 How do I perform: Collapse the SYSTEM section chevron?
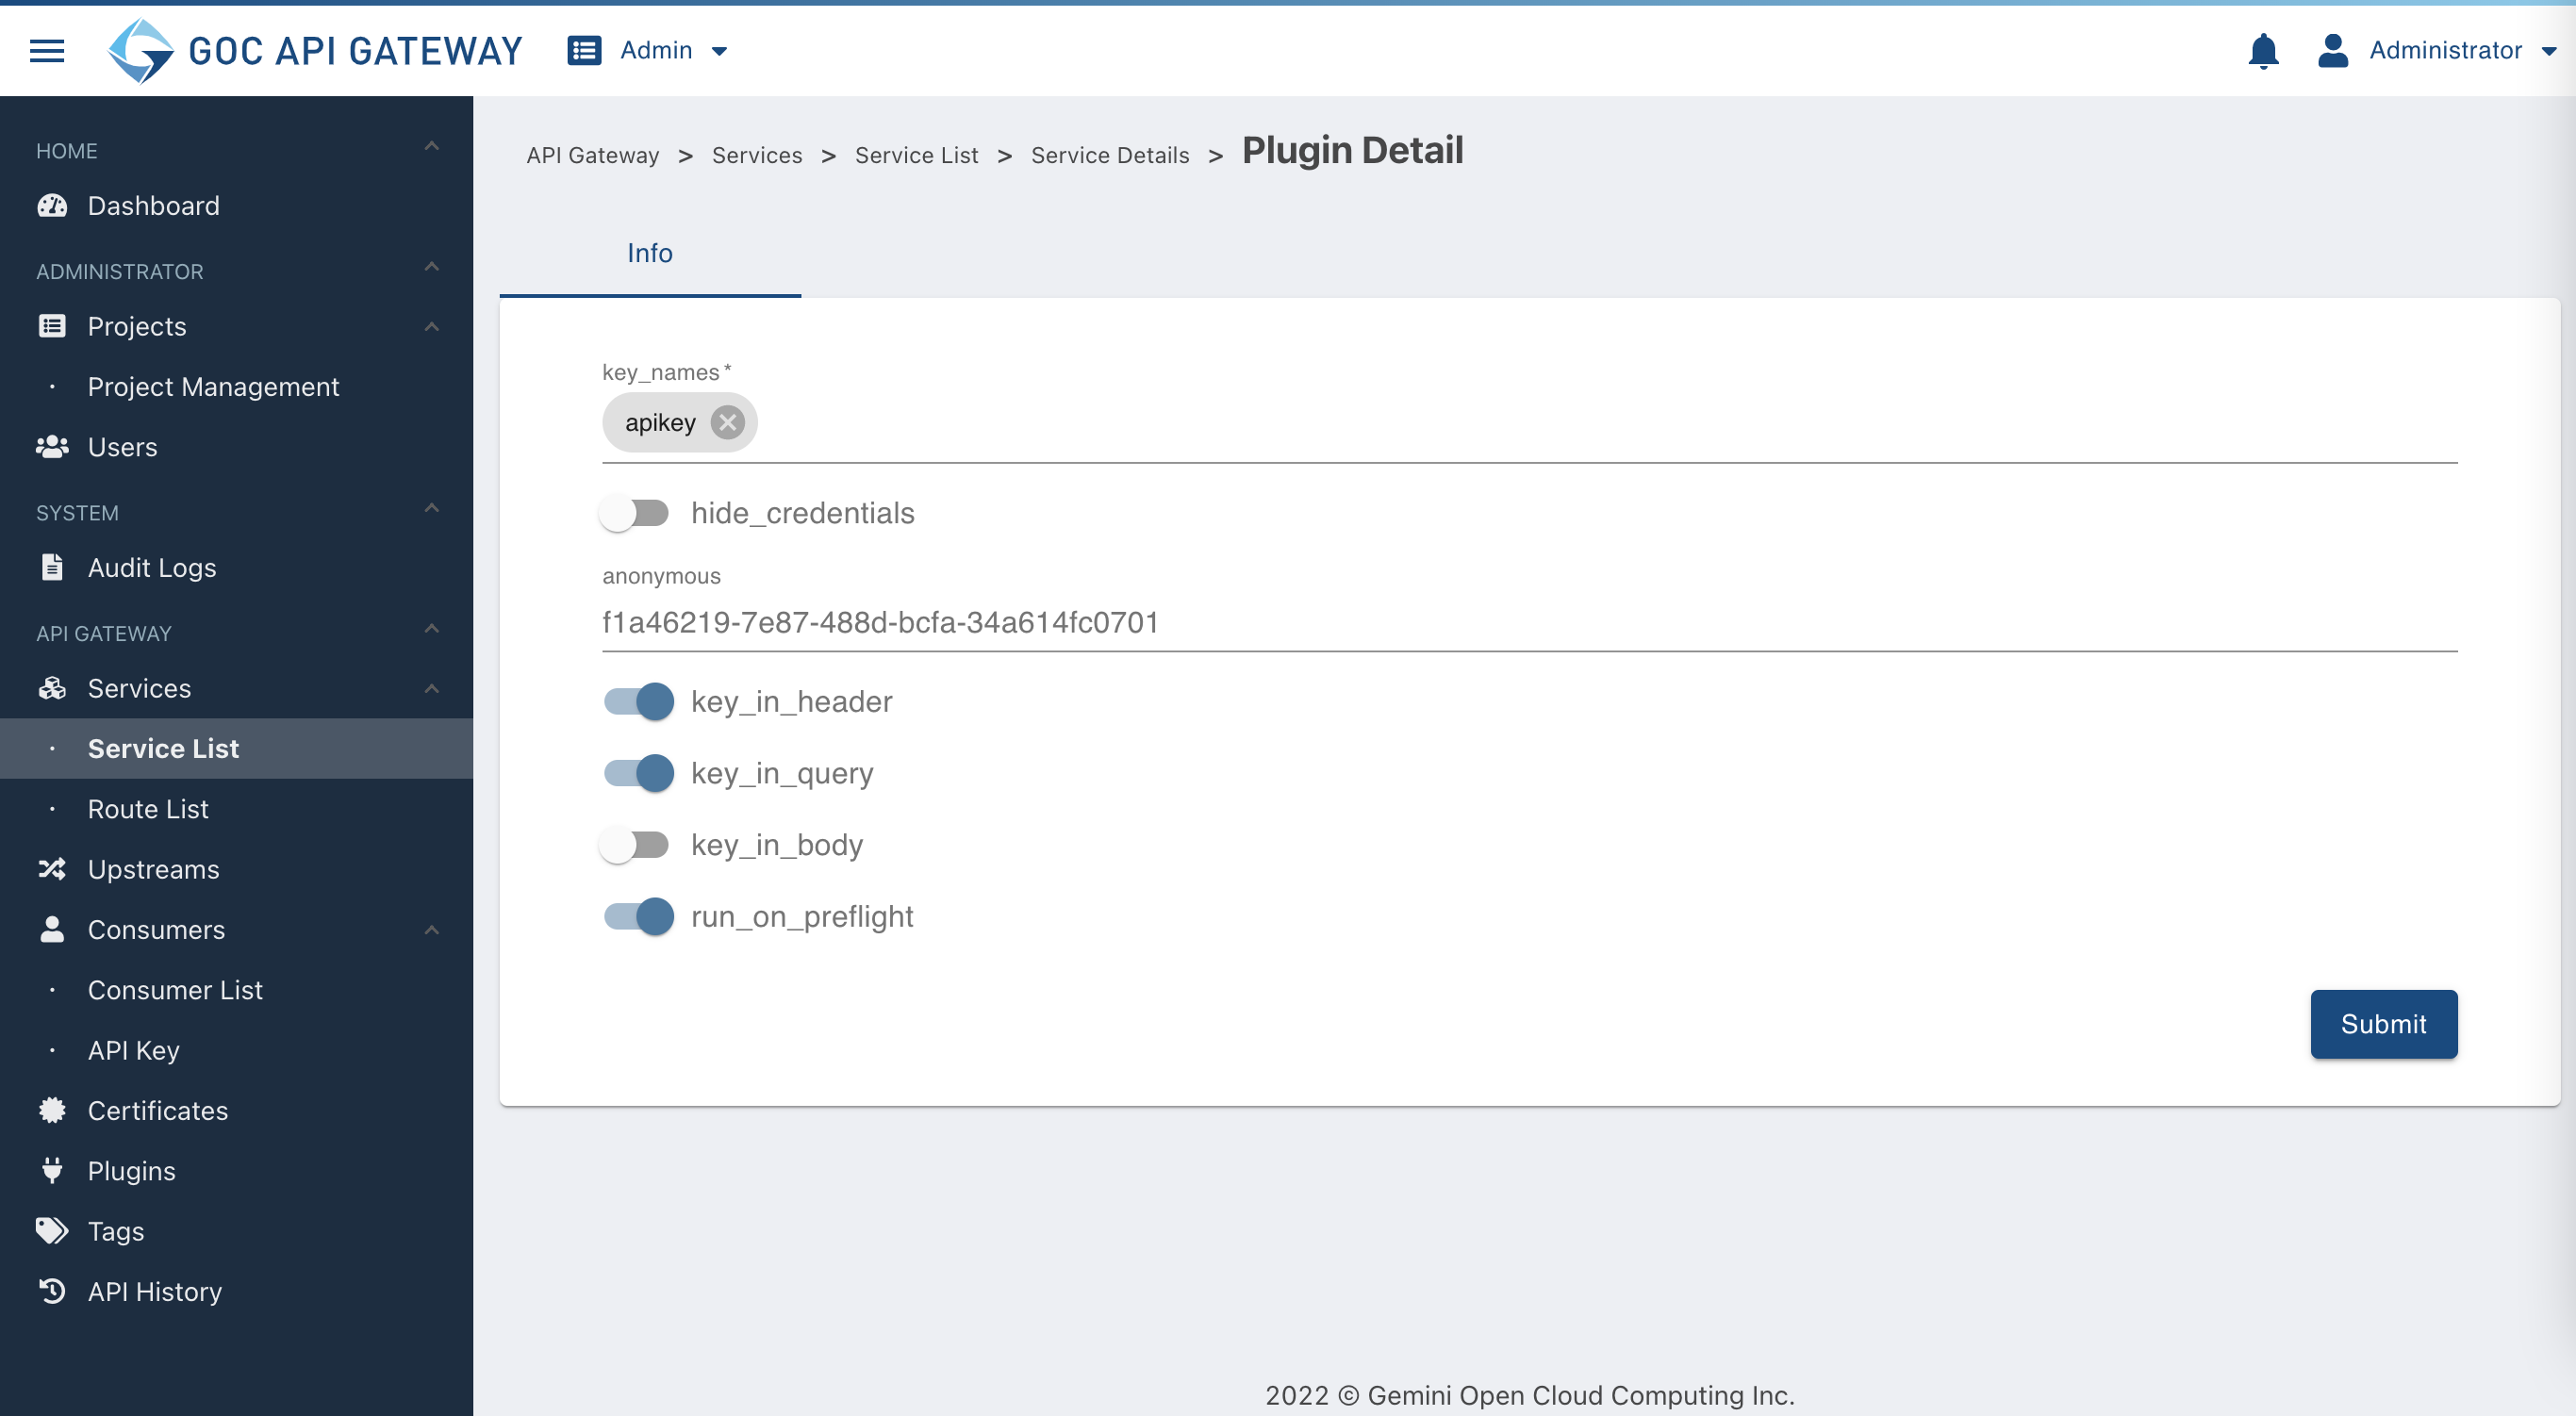[431, 508]
